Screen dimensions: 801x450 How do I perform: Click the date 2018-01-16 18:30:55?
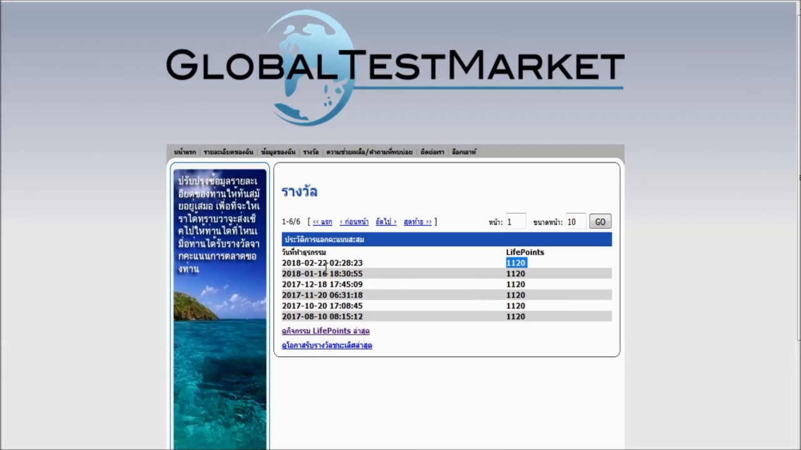322,274
